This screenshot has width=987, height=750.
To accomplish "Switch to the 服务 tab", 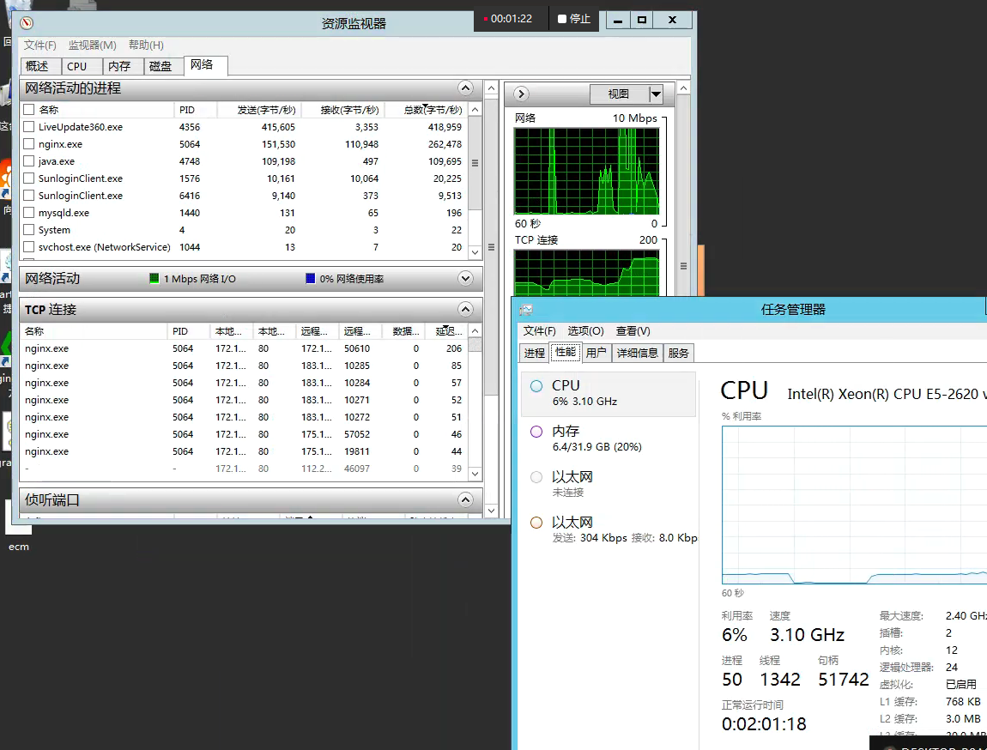I will [x=679, y=353].
